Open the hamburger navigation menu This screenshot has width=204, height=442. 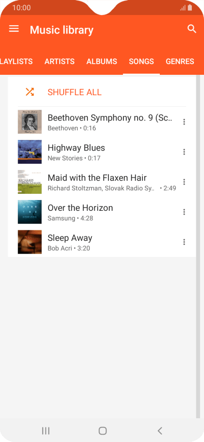14,29
